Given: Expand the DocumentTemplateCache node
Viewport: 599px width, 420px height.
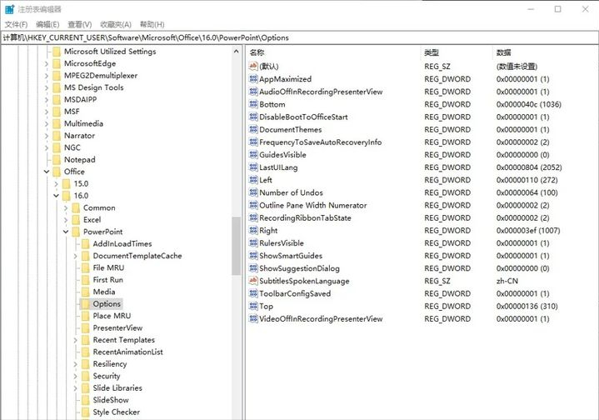Looking at the screenshot, I should click(x=75, y=256).
